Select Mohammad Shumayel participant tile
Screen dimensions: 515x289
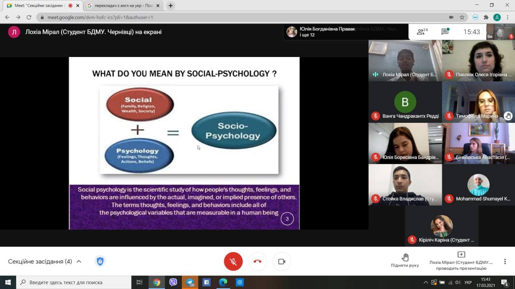(479, 185)
